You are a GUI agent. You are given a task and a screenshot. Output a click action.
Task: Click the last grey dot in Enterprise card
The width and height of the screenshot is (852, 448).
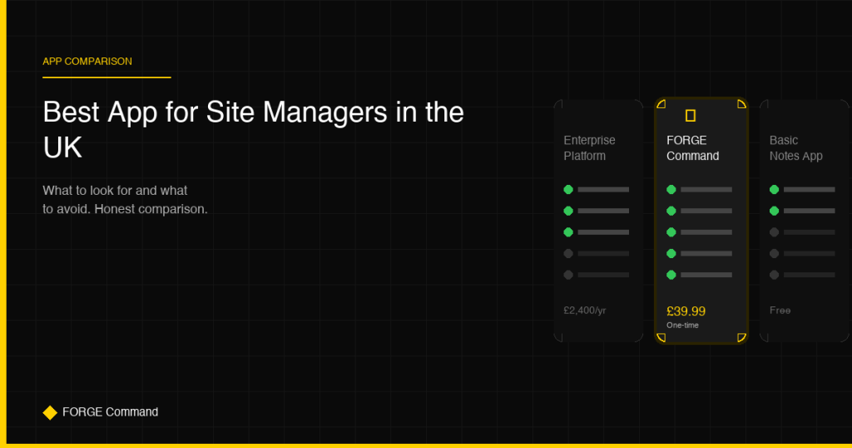click(x=568, y=275)
